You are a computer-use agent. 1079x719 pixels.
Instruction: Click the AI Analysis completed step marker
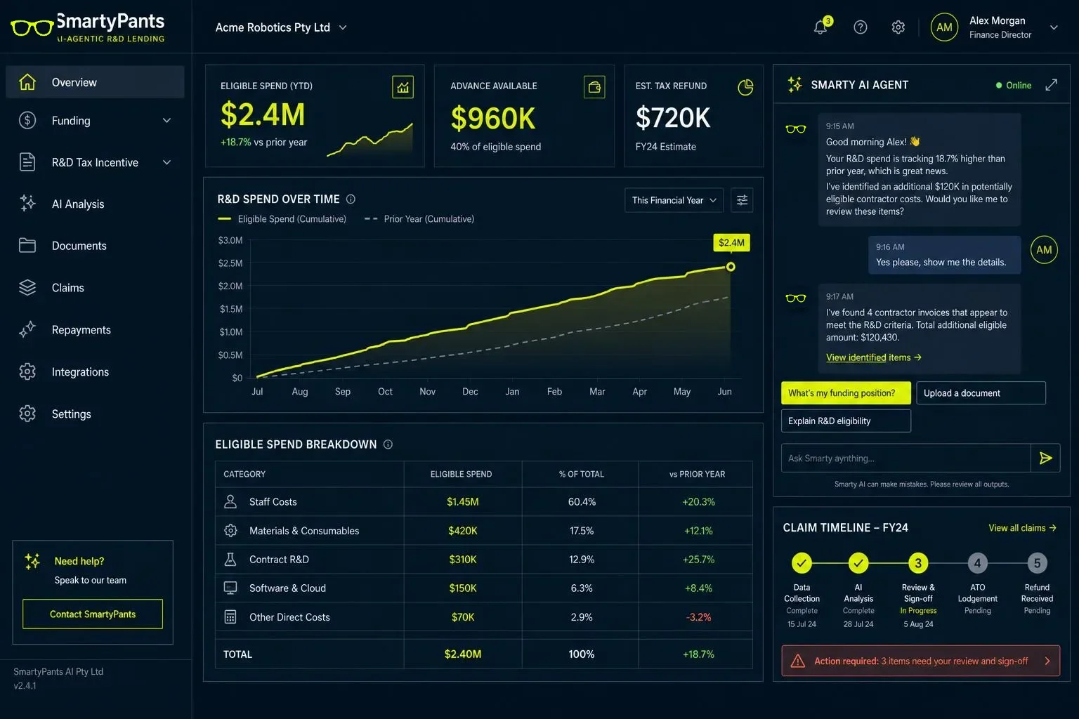(858, 563)
